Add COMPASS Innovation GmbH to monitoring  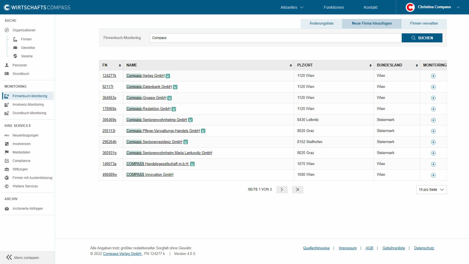433,175
